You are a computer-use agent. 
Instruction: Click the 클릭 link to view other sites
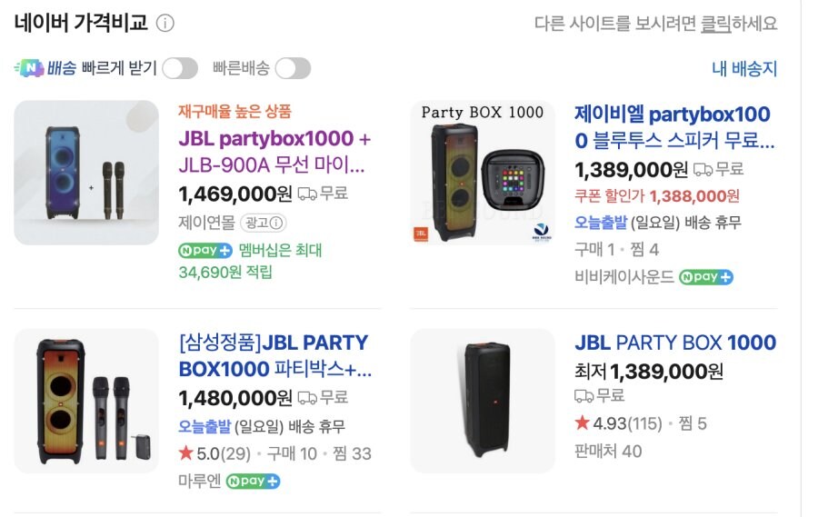tap(716, 24)
